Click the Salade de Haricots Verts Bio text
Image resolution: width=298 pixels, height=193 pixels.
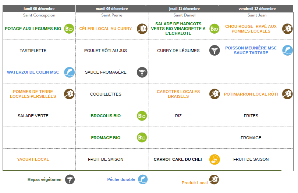coord(178,29)
